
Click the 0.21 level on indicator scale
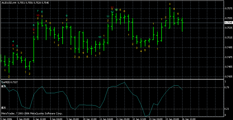pyautogui.click(x=227, y=109)
